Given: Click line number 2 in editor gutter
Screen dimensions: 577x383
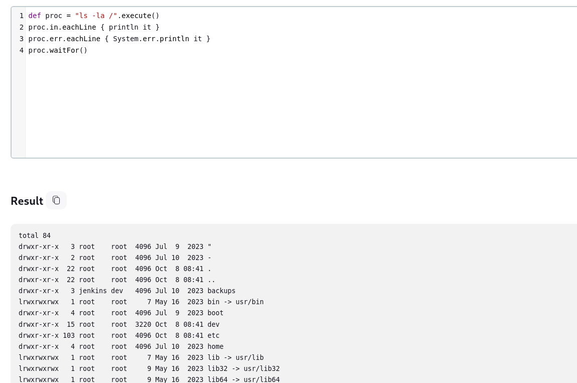Looking at the screenshot, I should (22, 27).
